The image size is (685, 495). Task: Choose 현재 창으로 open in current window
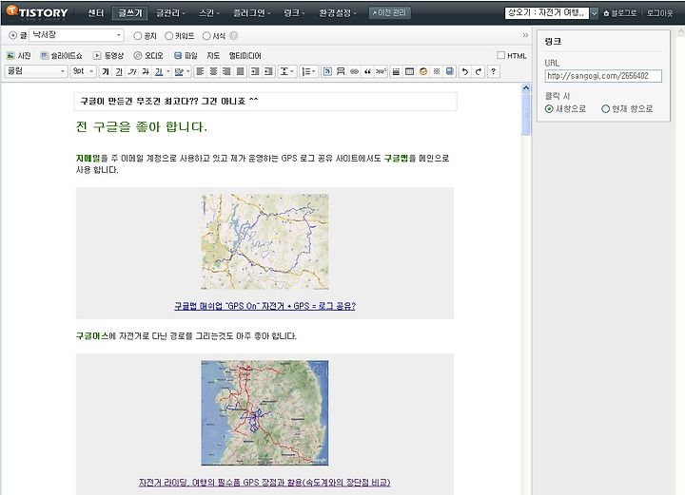click(x=605, y=108)
